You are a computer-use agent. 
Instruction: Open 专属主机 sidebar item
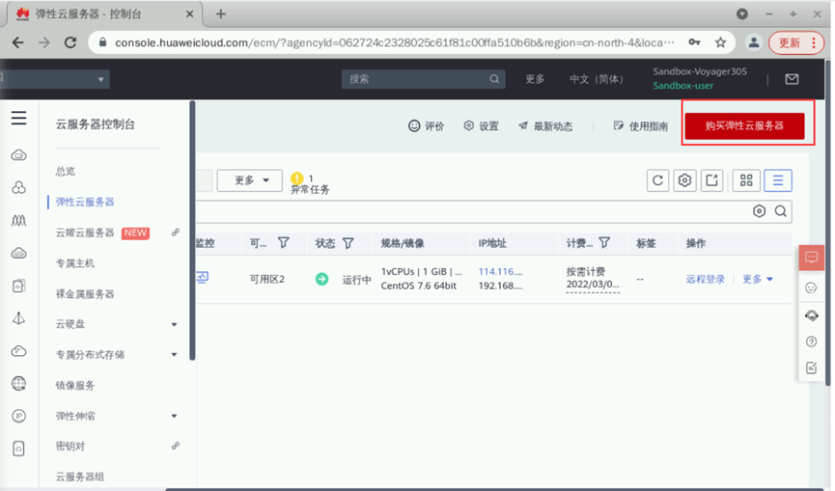(75, 263)
